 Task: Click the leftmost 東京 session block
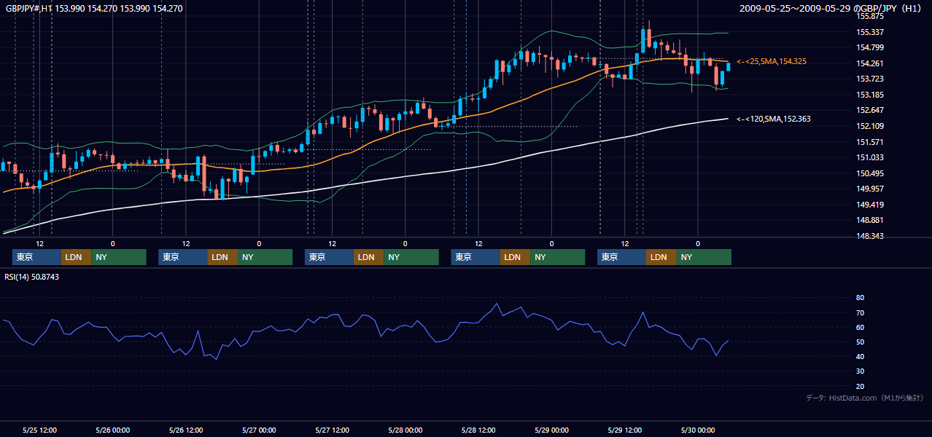(36, 257)
